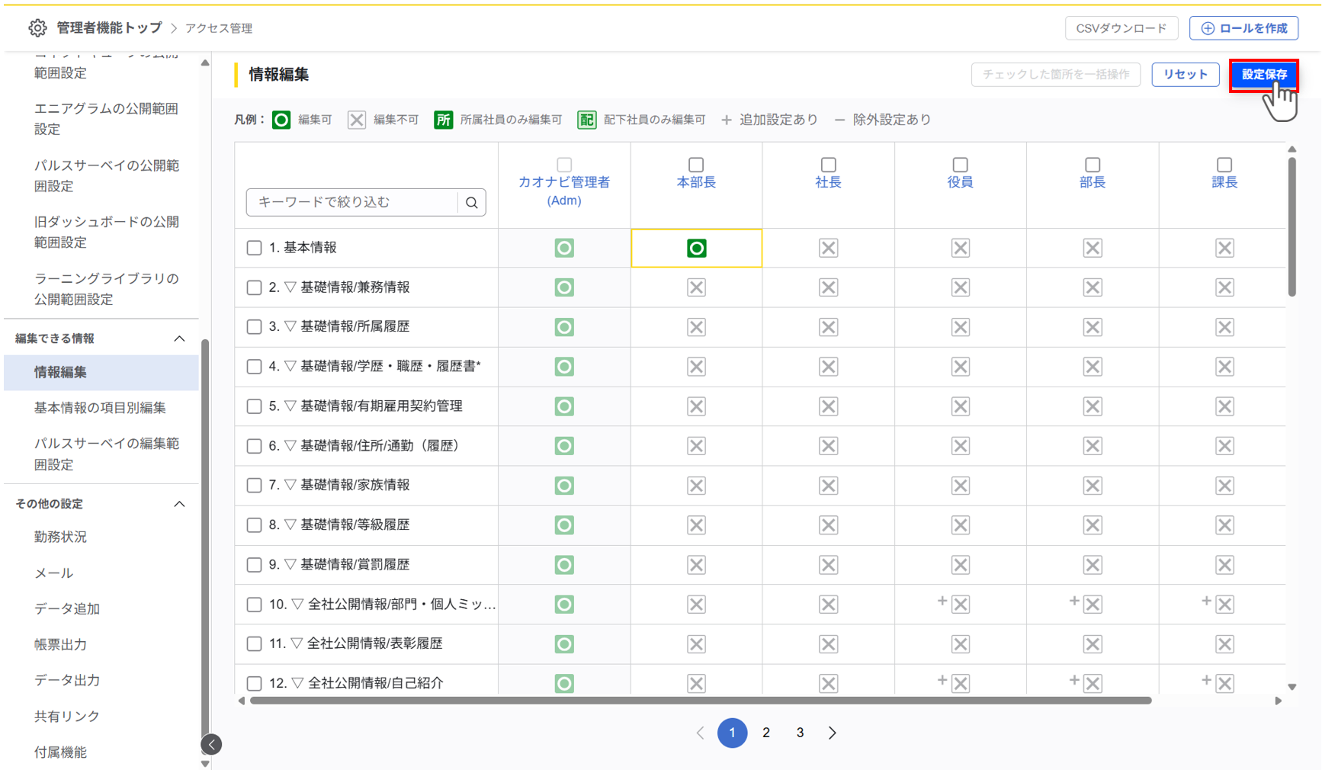Check the 11. 全社公開情報/表彰履歴 row checkbox
The height and width of the screenshot is (770, 1322).
[255, 644]
